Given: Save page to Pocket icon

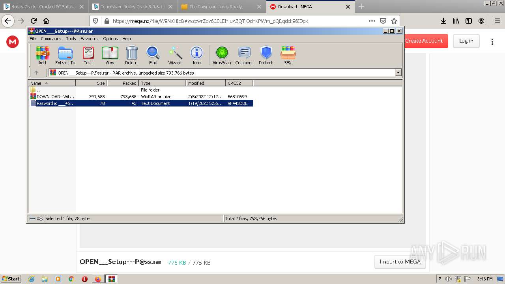Looking at the screenshot, I should click(383, 21).
